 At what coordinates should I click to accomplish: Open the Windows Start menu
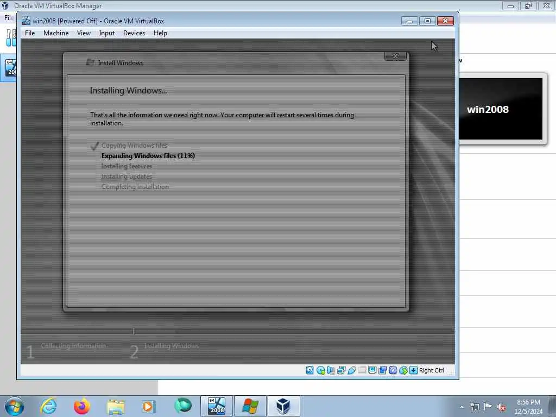coord(15,406)
